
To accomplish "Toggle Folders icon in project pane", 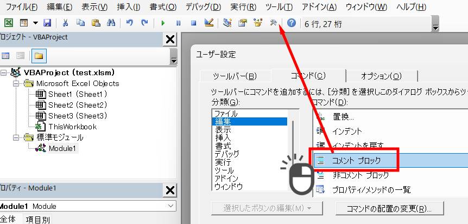I will pyautogui.click(x=39, y=56).
